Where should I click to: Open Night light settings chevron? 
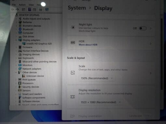point(150,28)
